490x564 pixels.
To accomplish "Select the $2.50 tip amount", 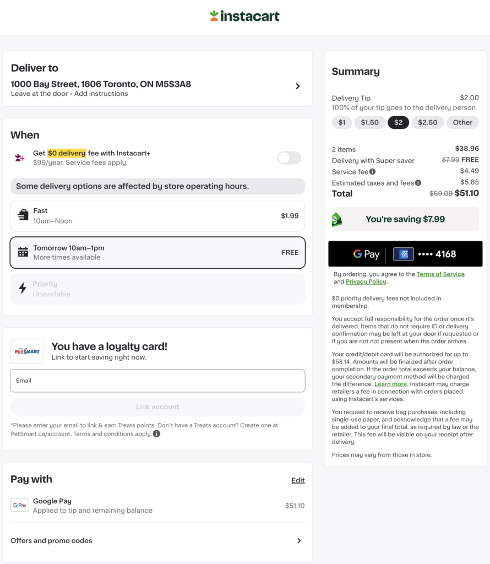I will [x=428, y=122].
